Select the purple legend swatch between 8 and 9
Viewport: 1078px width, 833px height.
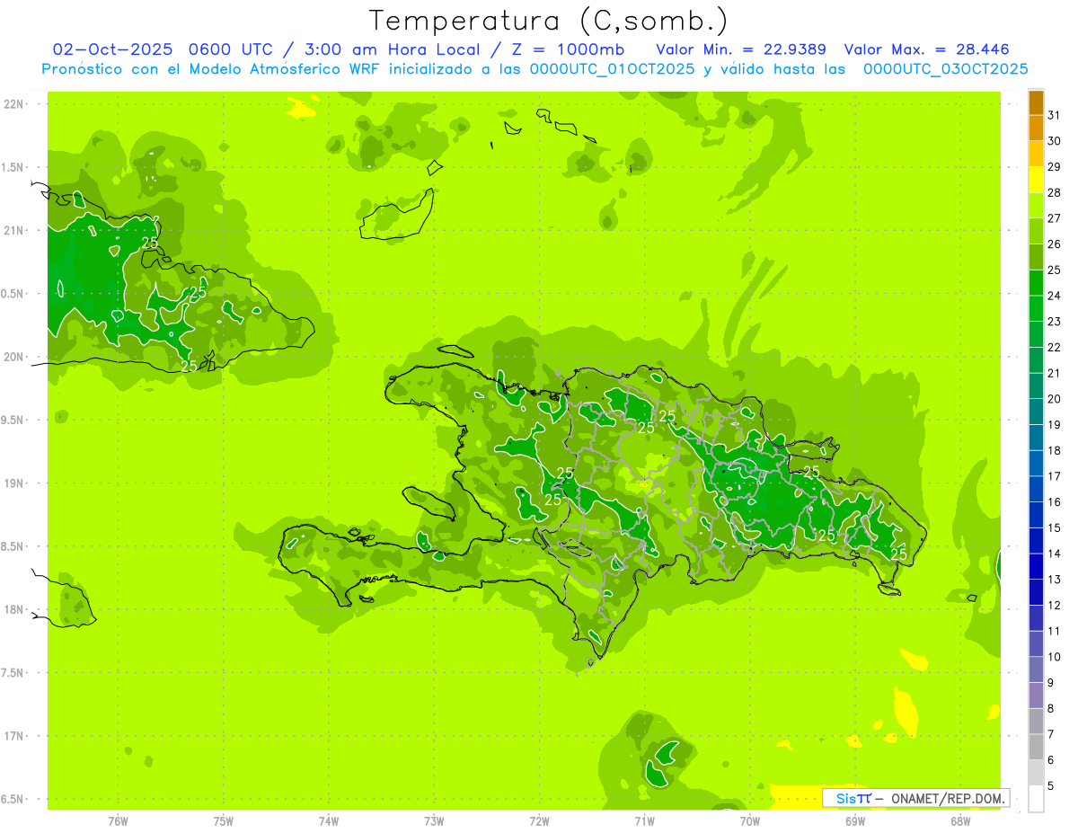(1036, 696)
